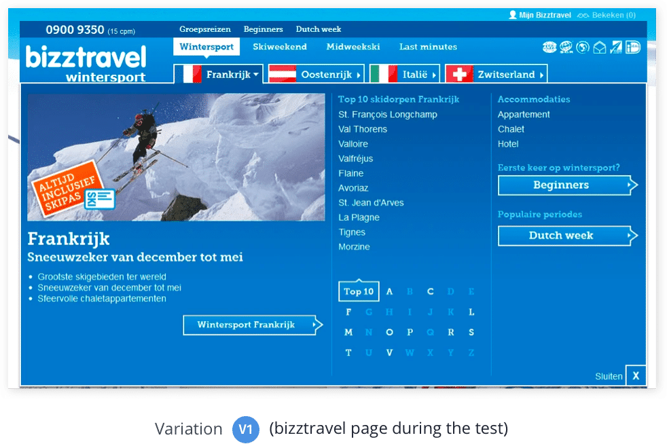Open Val Thorens from the Top 10 list
This screenshot has height=444, width=667.
pos(362,129)
